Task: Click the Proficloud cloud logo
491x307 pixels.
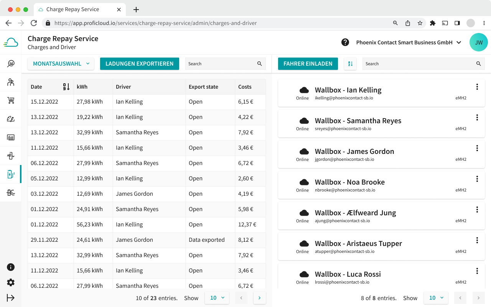Action: pyautogui.click(x=11, y=42)
